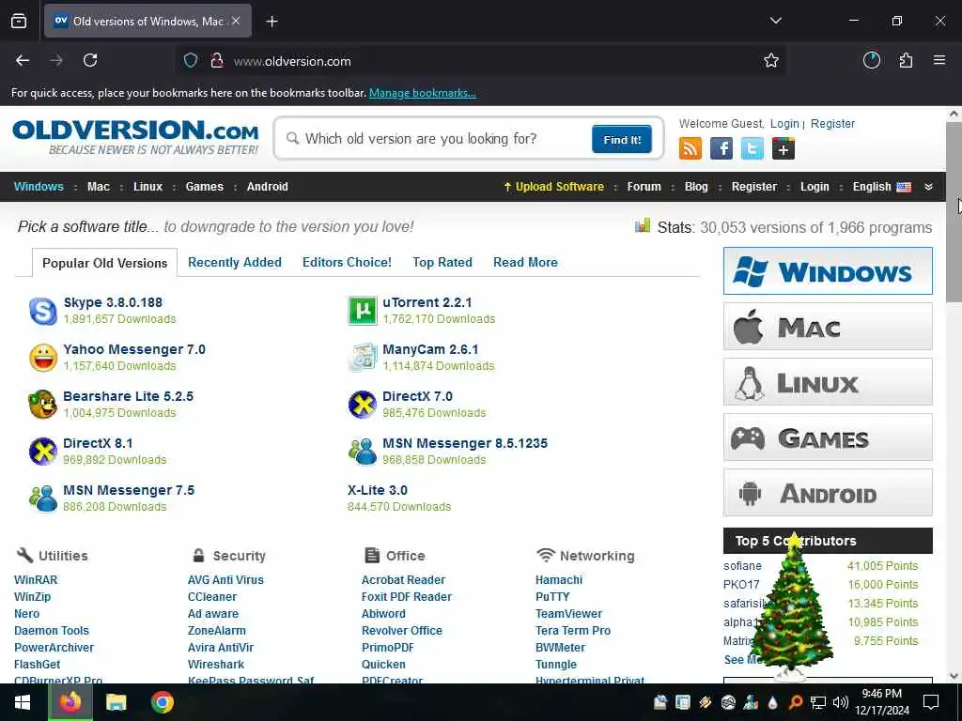Expand the navigation bar double-chevron menu
Viewport: 962px width, 721px height.
pos(928,187)
